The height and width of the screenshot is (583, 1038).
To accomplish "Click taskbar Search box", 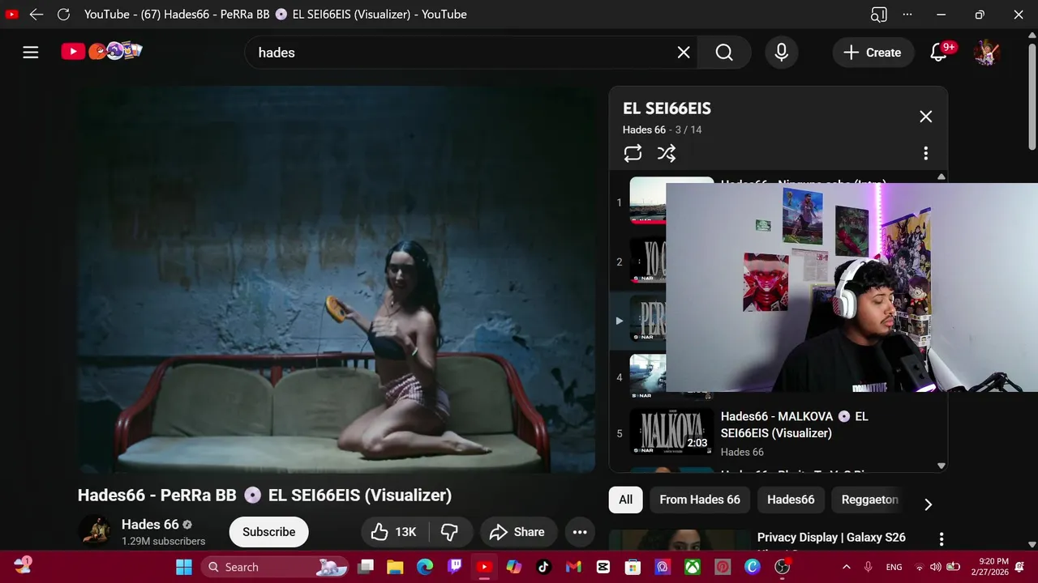I will (275, 567).
